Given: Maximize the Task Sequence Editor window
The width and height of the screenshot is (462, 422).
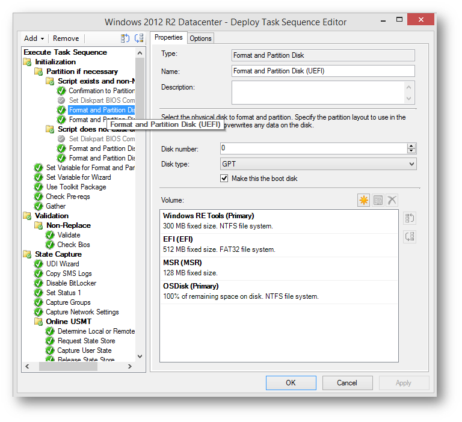Looking at the screenshot, I should 399,19.
